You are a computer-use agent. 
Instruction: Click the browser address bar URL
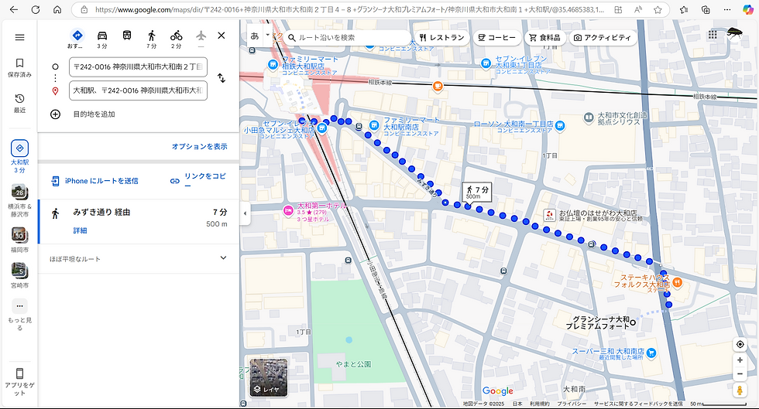(x=349, y=10)
